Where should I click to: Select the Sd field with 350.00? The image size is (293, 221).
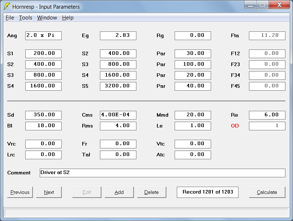click(43, 115)
